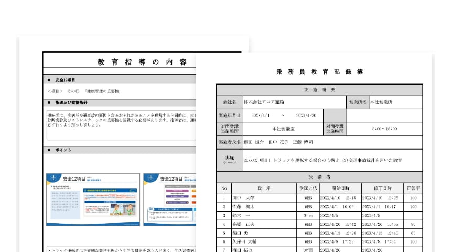Click the 実施概要 table header
The width and height of the screenshot is (451, 252).
[x=319, y=89]
